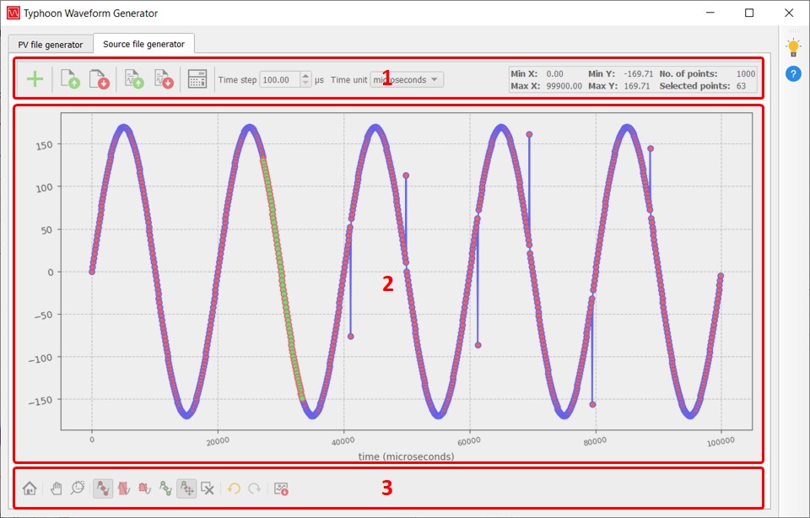The width and height of the screenshot is (810, 518).
Task: Click the clear selection X icon
Action: (208, 488)
